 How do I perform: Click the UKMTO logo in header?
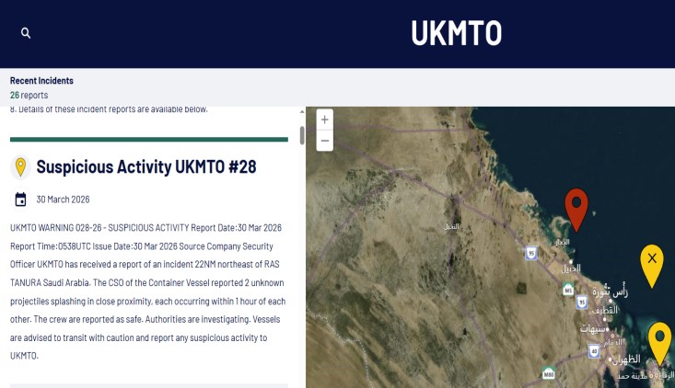(456, 33)
